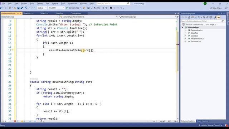The height and width of the screenshot is (129, 229).
Task: Click the Save icon in toolbar
Action: (18, 8)
